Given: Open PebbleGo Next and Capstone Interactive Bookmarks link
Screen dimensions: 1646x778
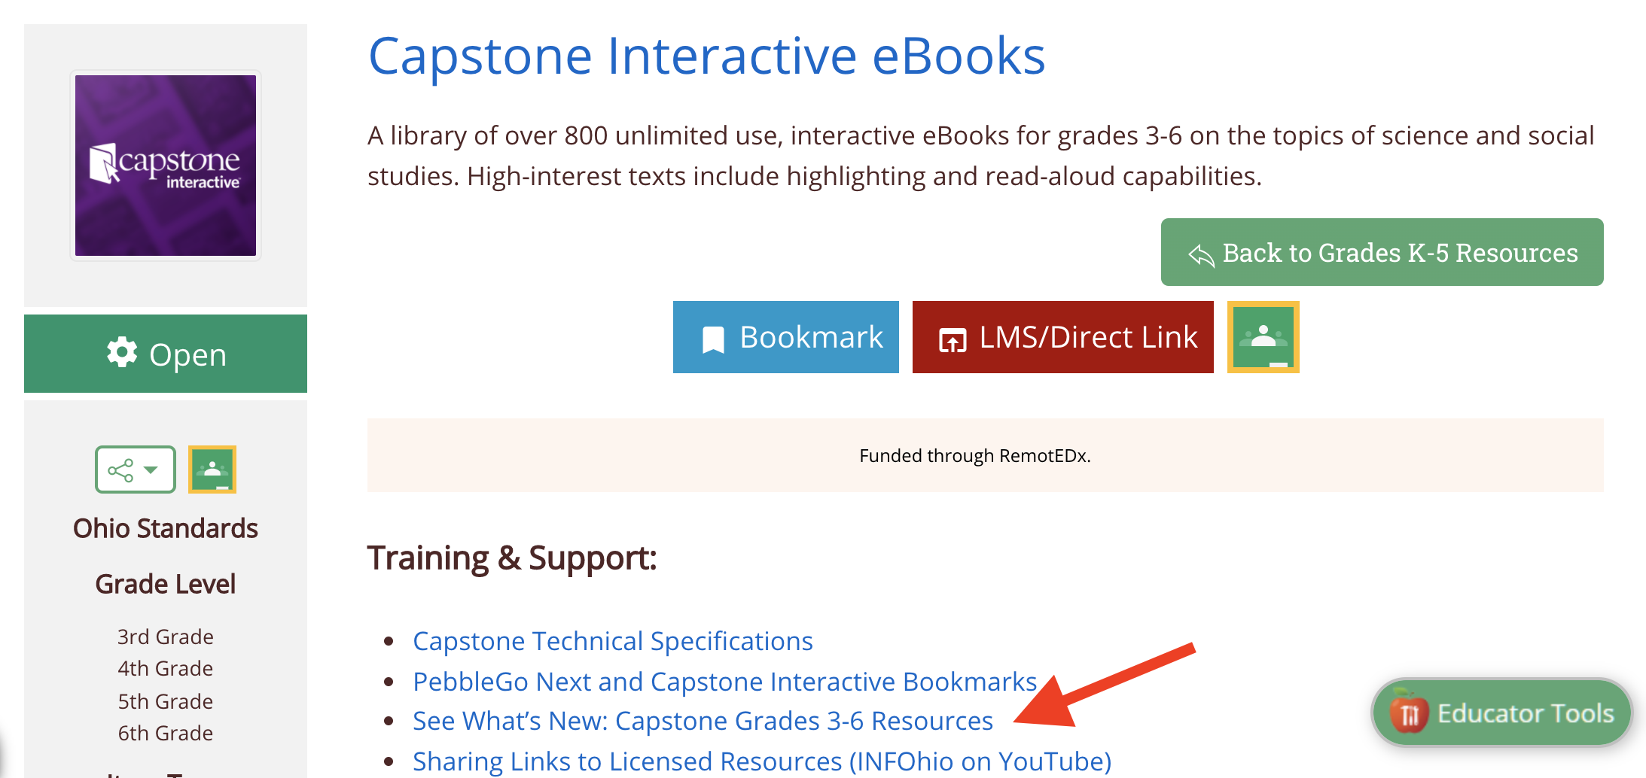Looking at the screenshot, I should [725, 682].
